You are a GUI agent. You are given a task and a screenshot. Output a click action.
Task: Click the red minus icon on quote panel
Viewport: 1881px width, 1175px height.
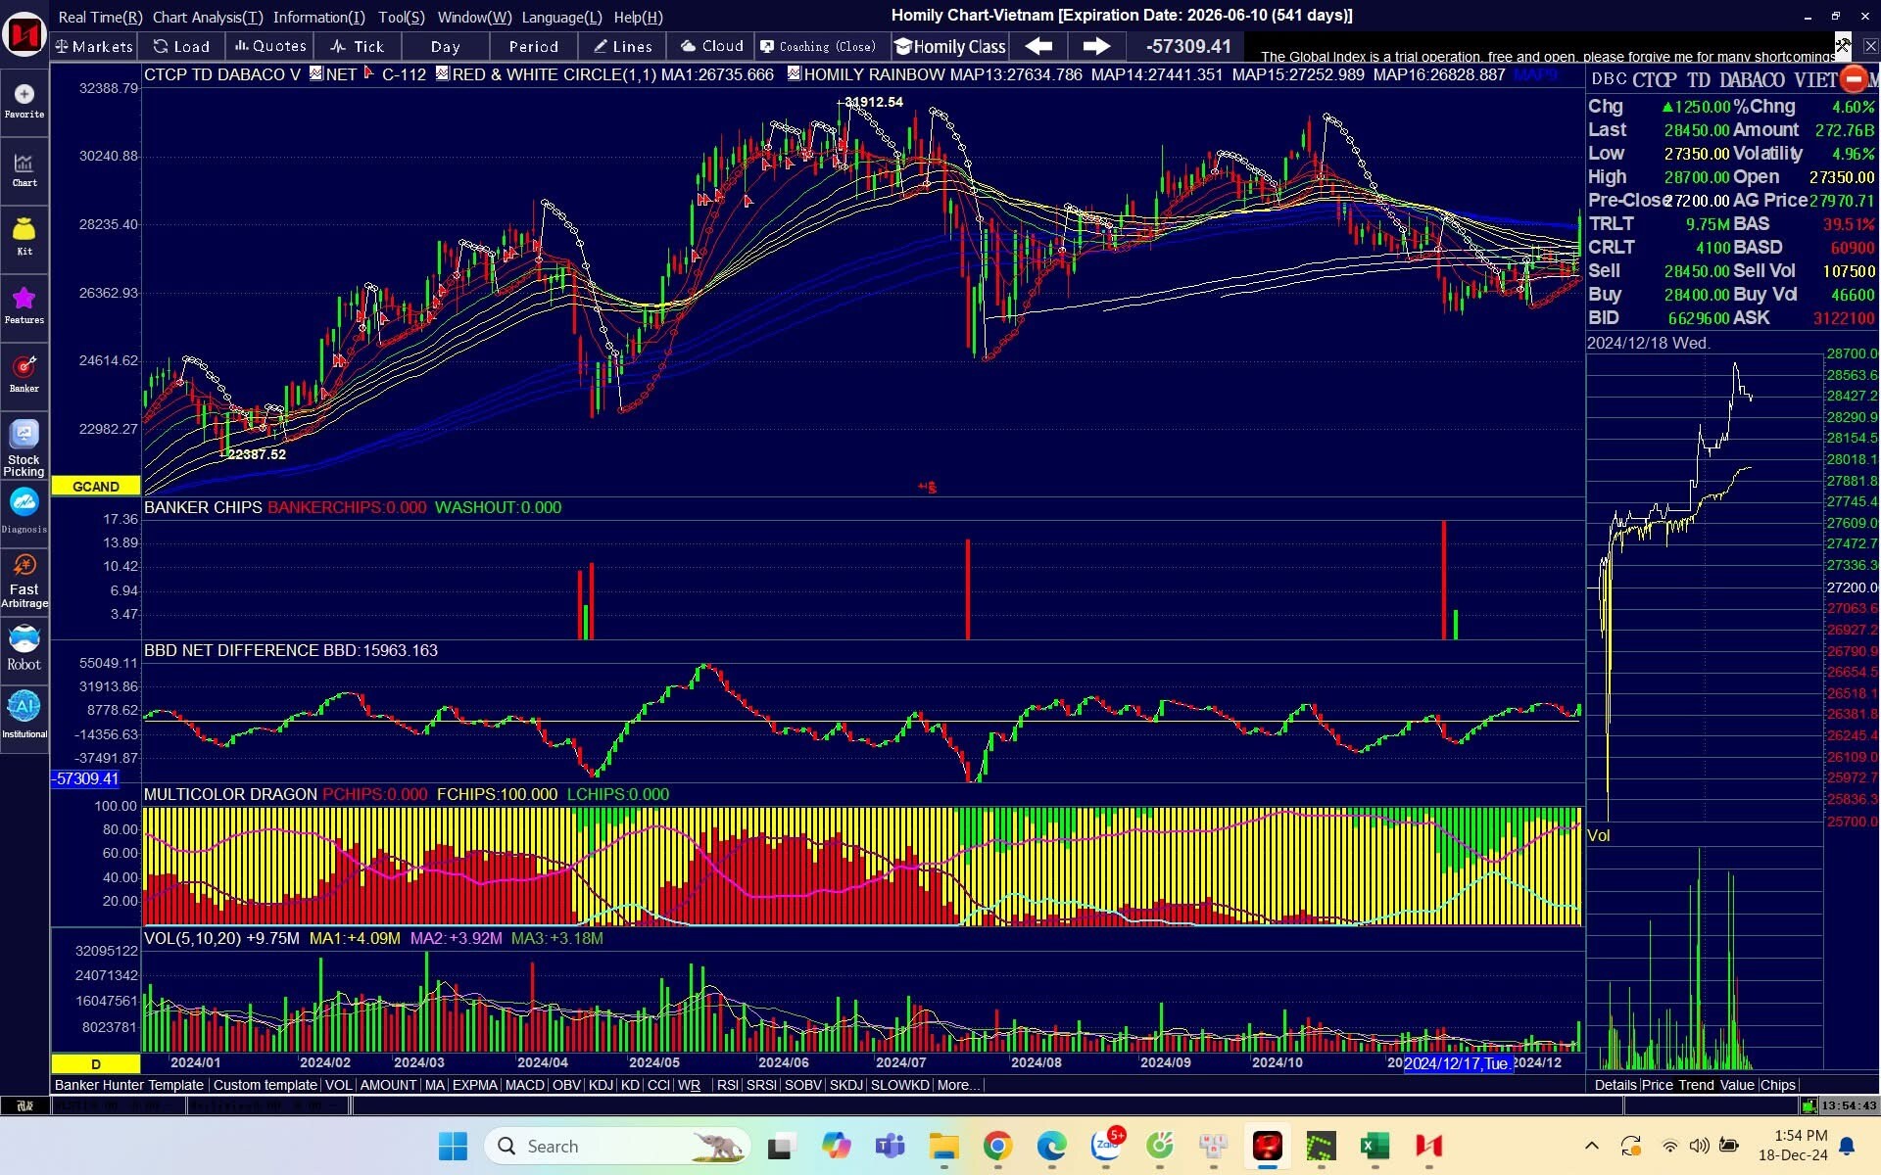pos(1854,78)
